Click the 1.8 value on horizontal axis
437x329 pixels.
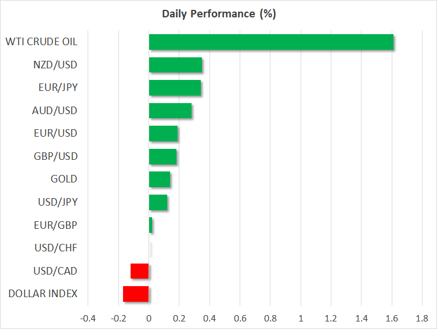tap(422, 319)
